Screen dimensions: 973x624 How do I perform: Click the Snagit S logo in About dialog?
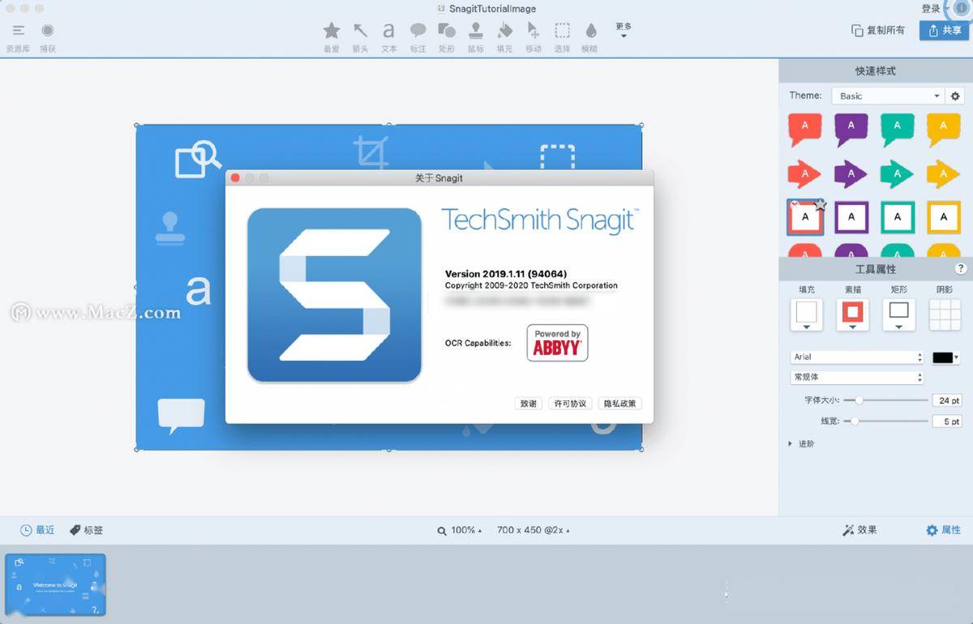pyautogui.click(x=334, y=295)
